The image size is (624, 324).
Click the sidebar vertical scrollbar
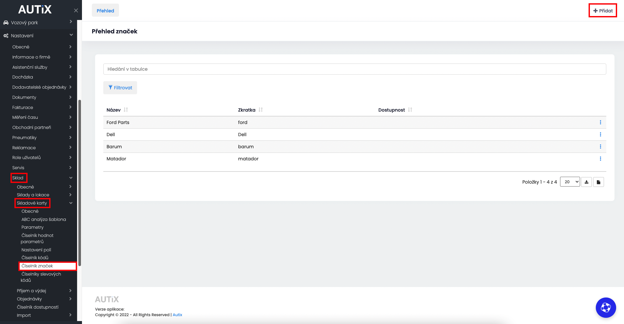point(80,183)
